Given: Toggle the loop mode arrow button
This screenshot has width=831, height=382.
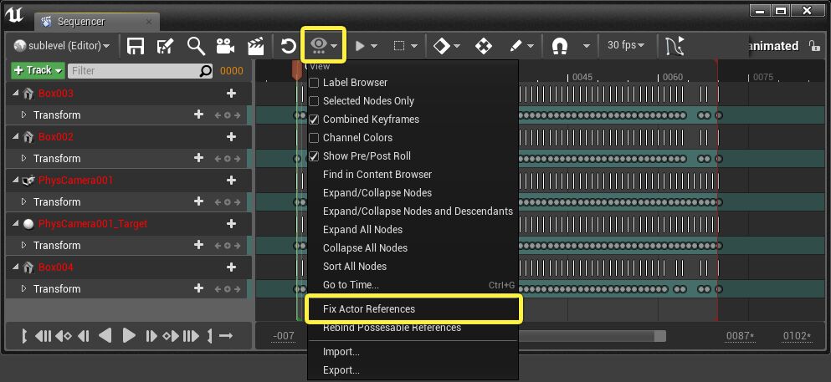Looking at the screenshot, I should click(x=226, y=336).
